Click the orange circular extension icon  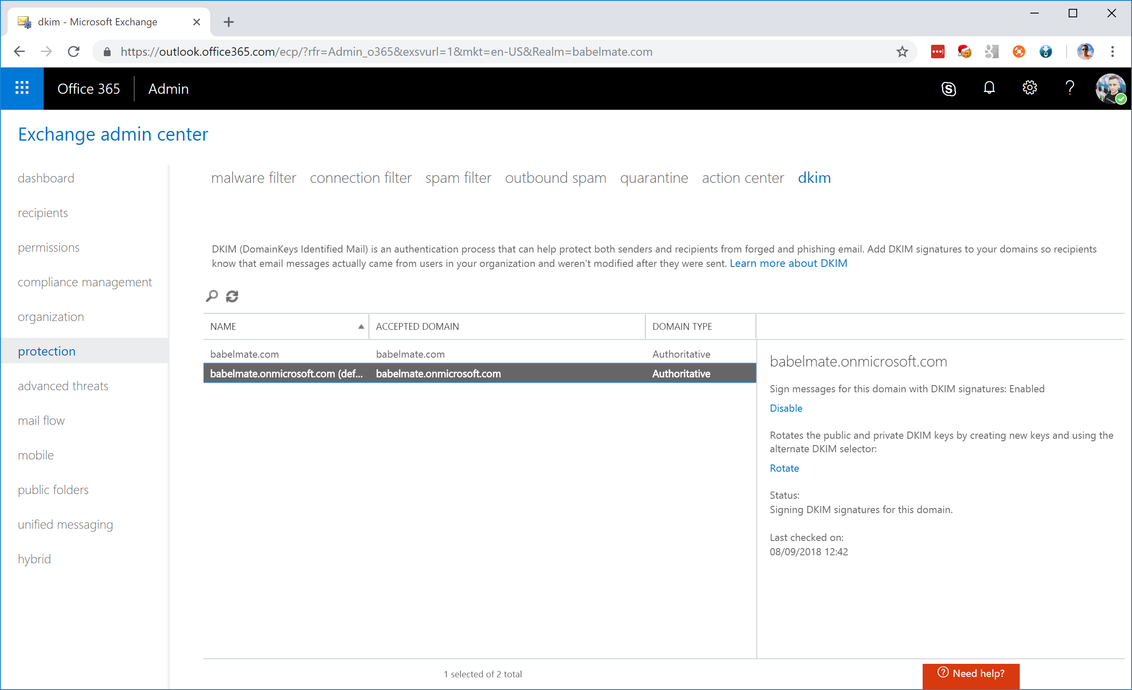point(1019,52)
